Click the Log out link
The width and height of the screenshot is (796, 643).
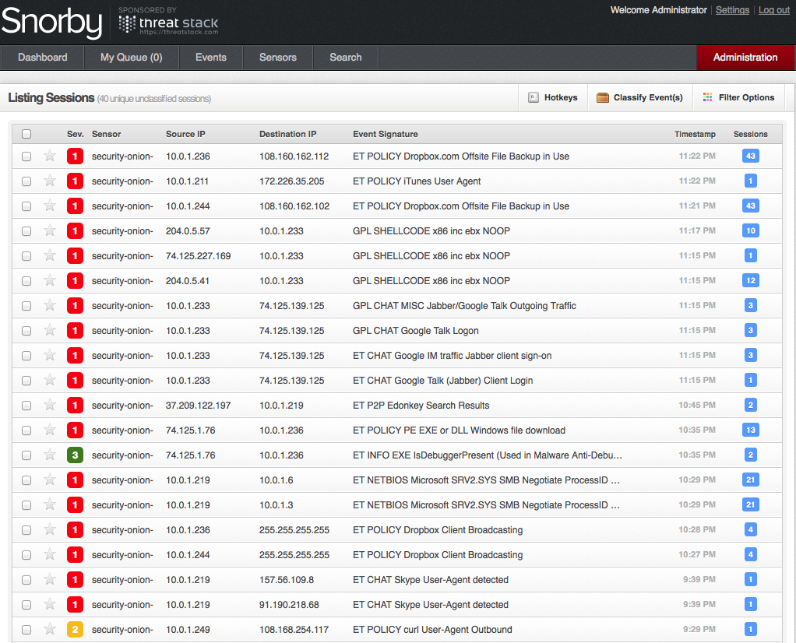click(x=773, y=10)
